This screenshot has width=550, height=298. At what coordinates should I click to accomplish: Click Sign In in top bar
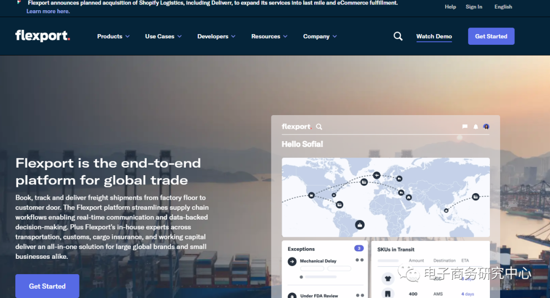[x=474, y=7]
